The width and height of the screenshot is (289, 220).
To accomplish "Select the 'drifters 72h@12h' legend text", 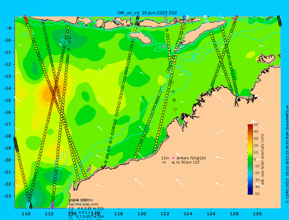I will 191,158.
